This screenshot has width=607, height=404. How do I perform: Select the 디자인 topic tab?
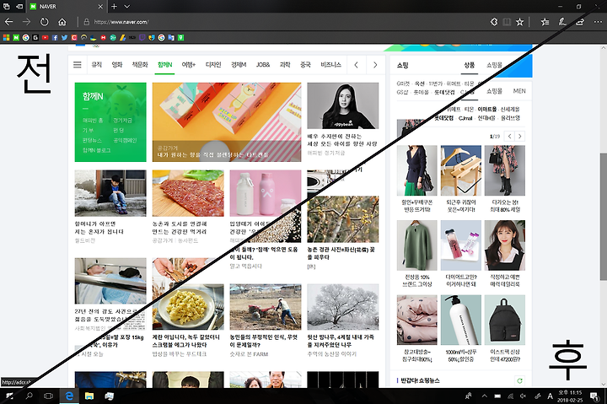pos(213,65)
